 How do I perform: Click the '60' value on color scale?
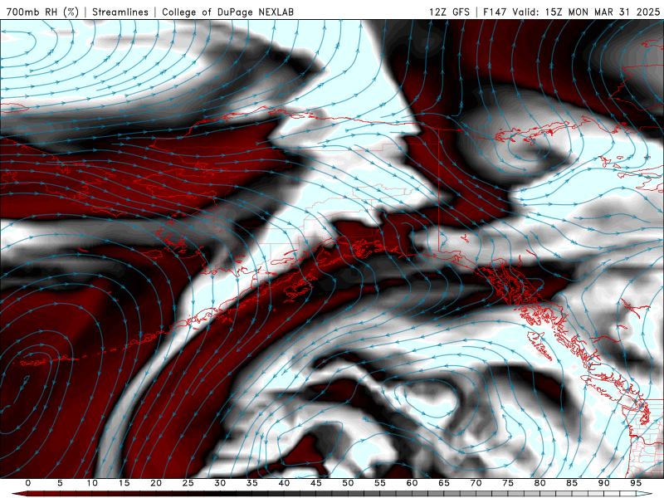[x=412, y=483]
